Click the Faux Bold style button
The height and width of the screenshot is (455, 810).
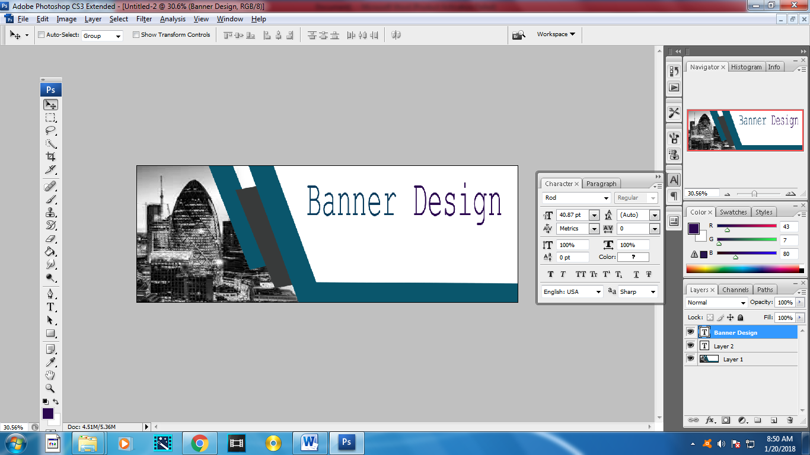tap(550, 274)
